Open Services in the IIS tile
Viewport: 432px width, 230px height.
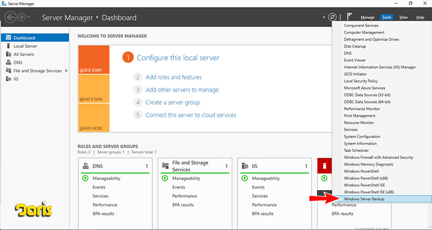pyautogui.click(x=260, y=196)
